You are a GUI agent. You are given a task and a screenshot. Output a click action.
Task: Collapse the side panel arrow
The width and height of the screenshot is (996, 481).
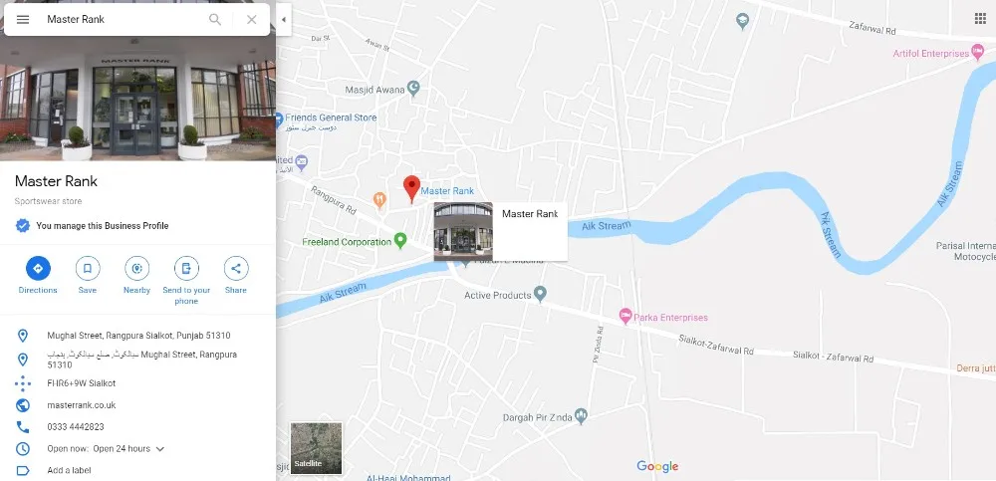tap(283, 19)
